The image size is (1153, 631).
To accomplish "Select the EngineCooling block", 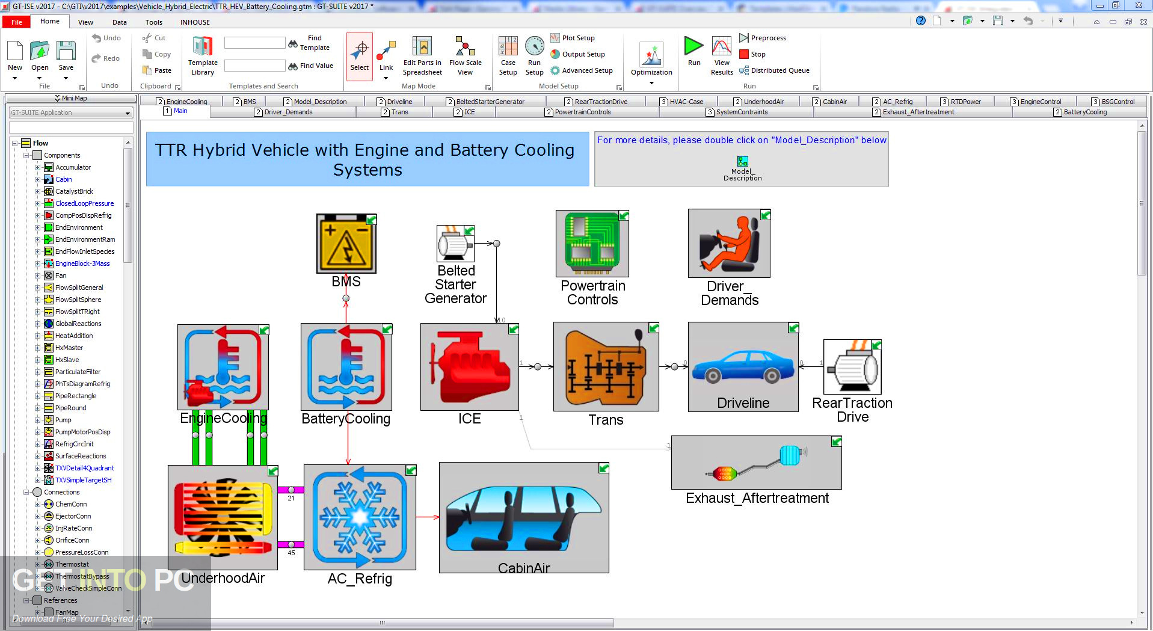I will point(223,367).
